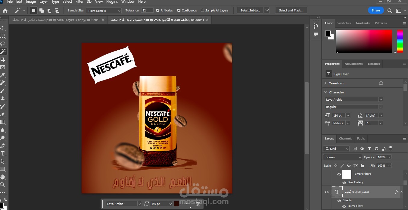Select the Crop tool

pos(3,59)
